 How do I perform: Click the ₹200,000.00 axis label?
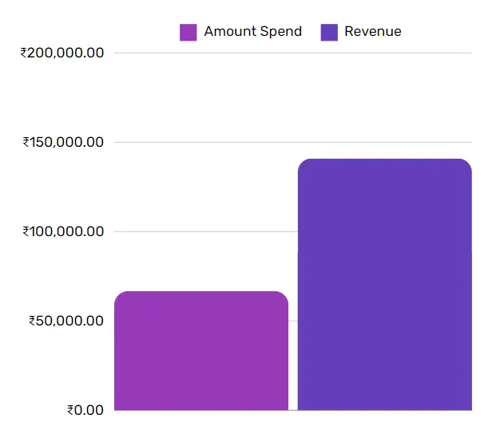62,53
